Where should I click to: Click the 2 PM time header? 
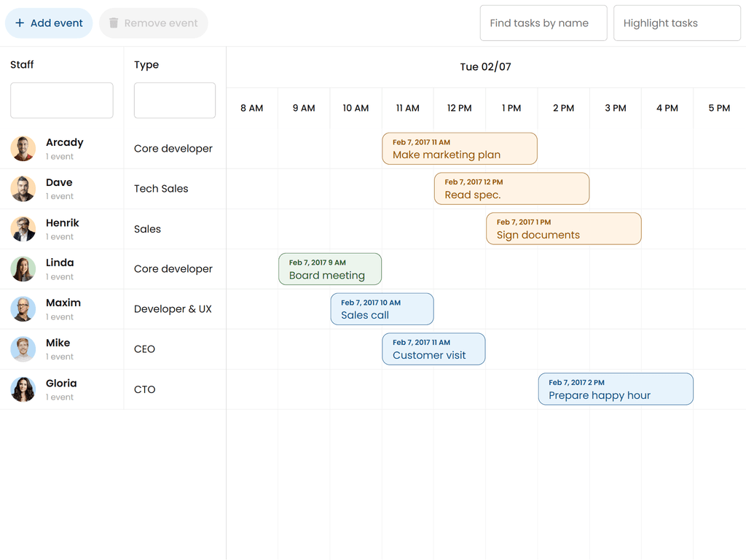[563, 108]
